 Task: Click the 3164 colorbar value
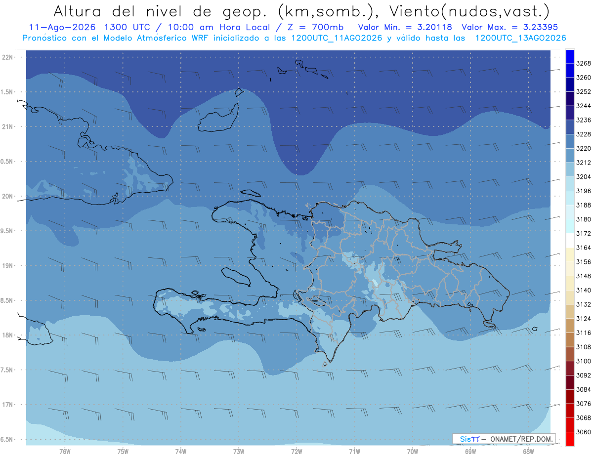[584, 248]
